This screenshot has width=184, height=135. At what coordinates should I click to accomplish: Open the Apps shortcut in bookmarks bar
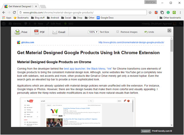click(x=7, y=18)
